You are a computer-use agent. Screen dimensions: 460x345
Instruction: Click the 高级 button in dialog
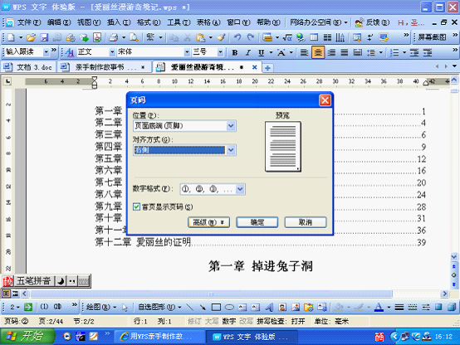click(x=208, y=222)
